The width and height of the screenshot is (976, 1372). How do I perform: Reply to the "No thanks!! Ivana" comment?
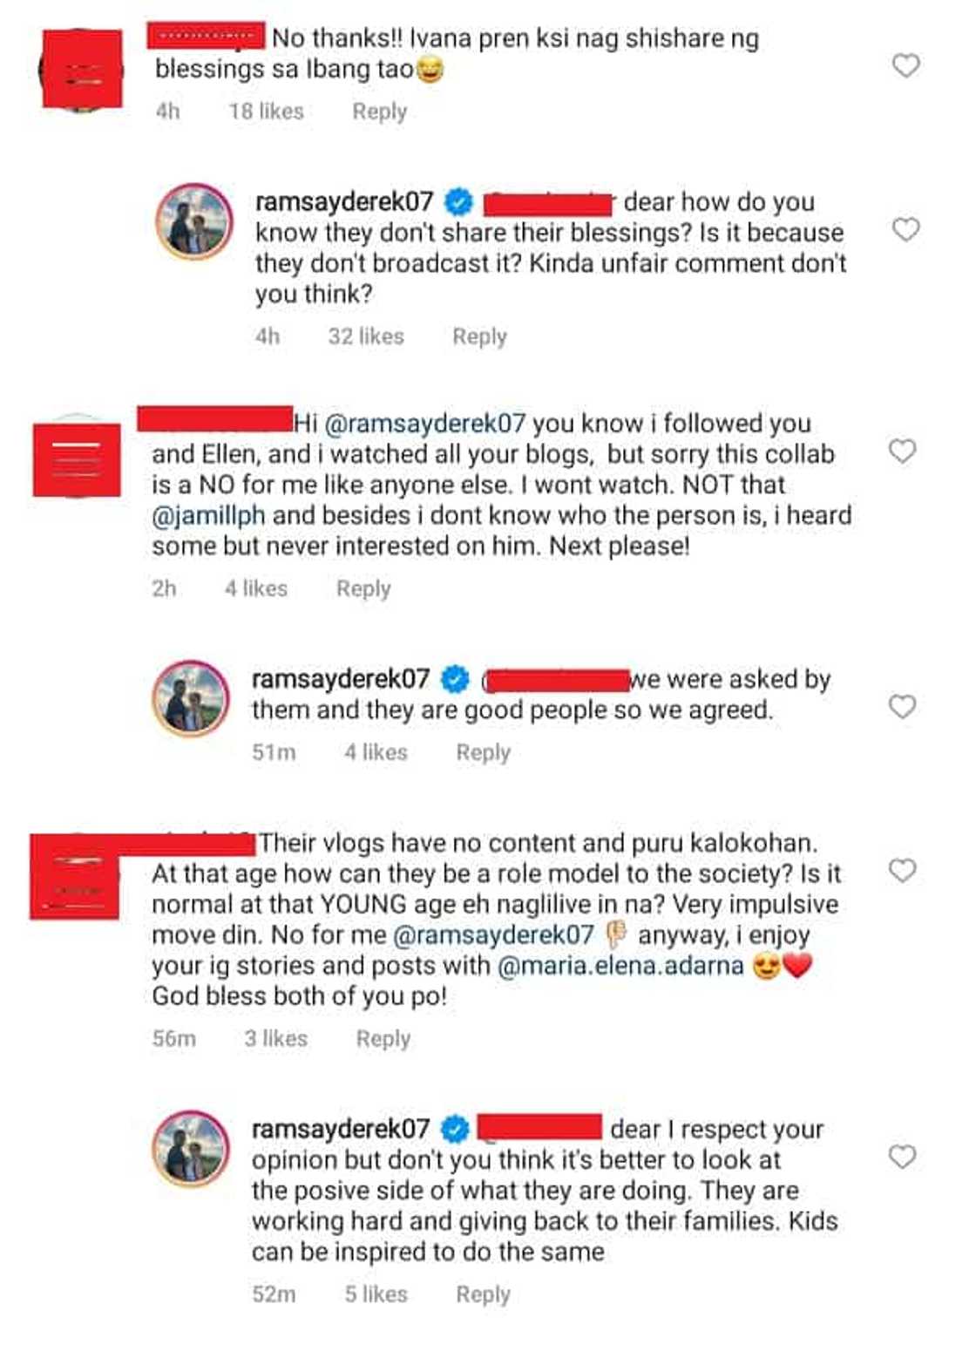[x=379, y=112]
